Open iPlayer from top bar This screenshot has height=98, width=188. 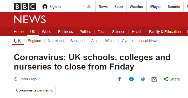155,7
